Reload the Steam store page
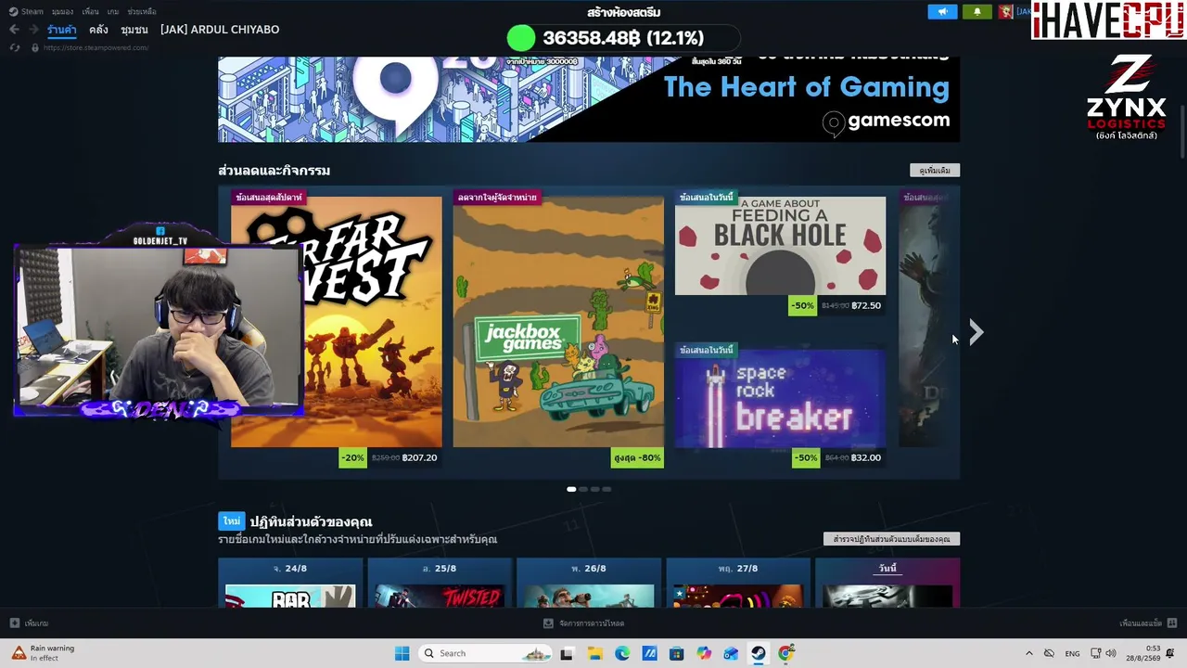Viewport: 1187px width, 668px height. (15, 47)
